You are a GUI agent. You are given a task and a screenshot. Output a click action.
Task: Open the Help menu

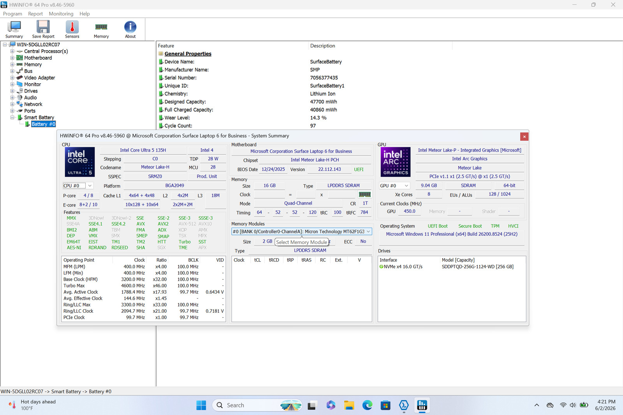[84, 14]
